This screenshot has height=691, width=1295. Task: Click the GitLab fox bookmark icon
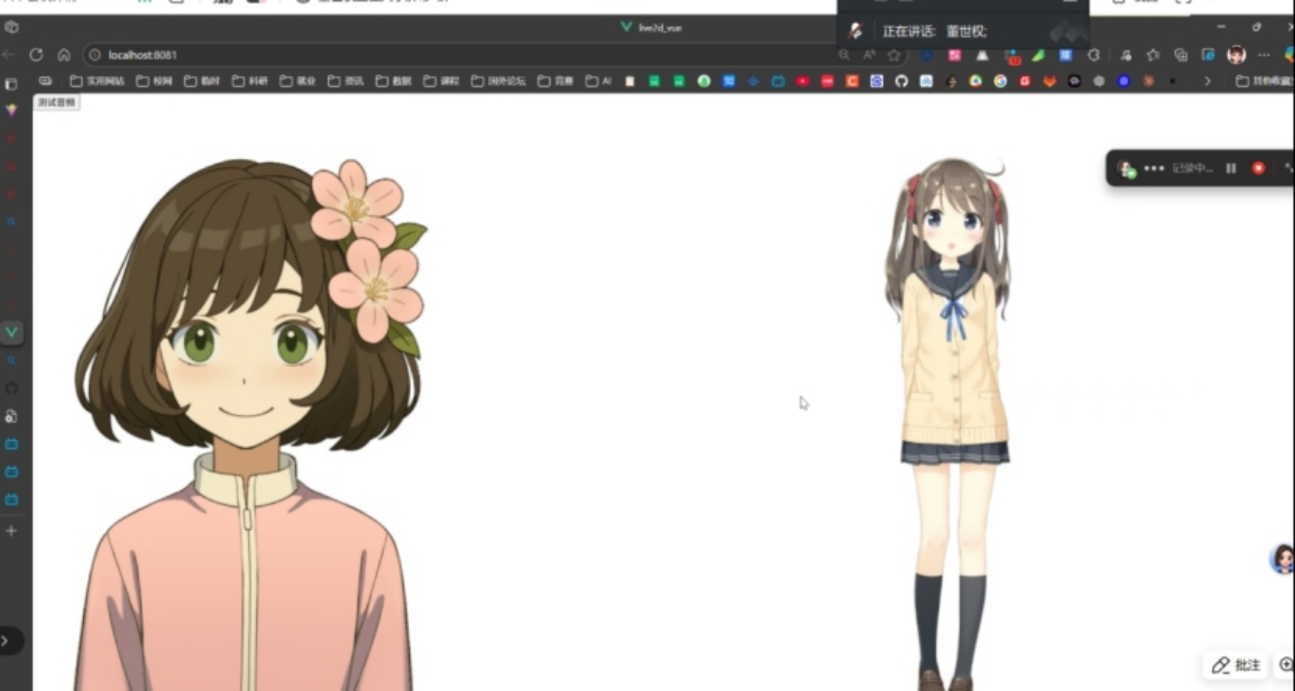tap(1049, 81)
